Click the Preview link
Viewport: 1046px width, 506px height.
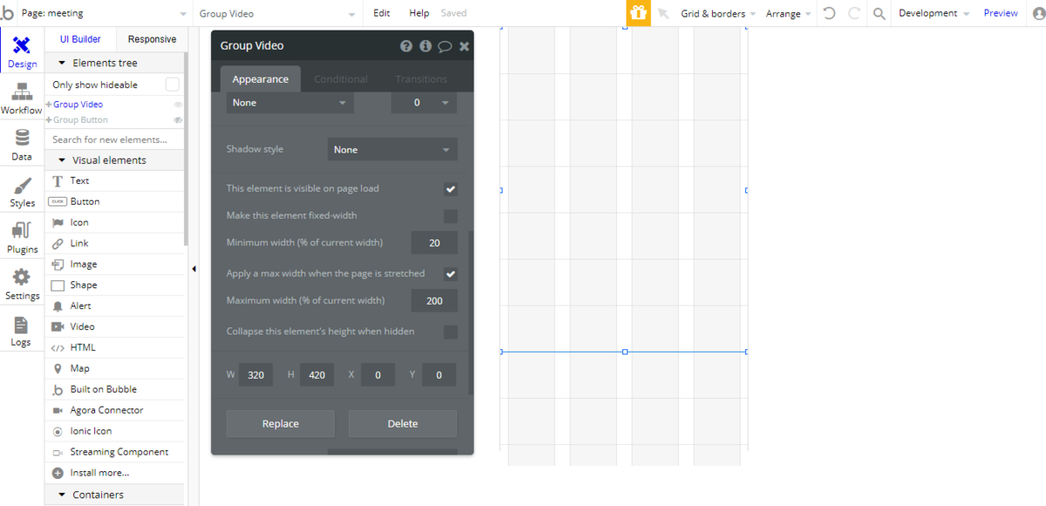1001,14
